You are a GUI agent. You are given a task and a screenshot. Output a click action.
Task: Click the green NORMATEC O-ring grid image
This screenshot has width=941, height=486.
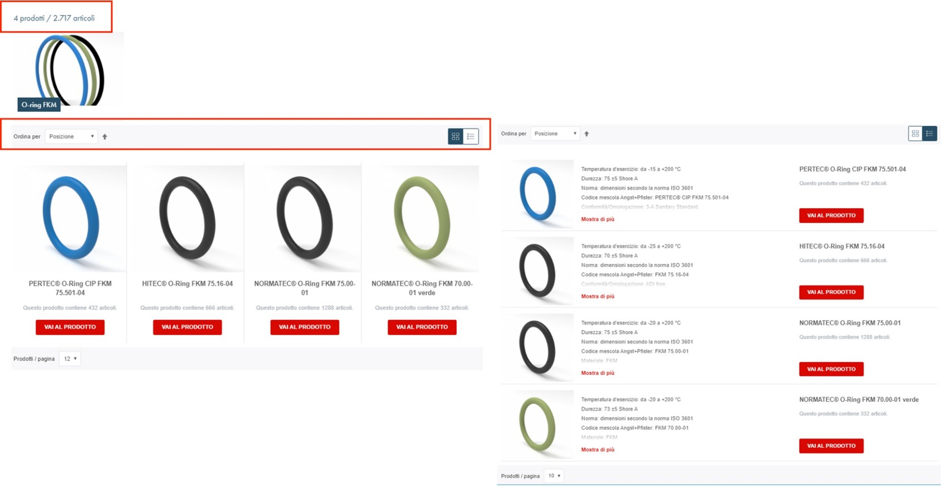[x=422, y=219]
